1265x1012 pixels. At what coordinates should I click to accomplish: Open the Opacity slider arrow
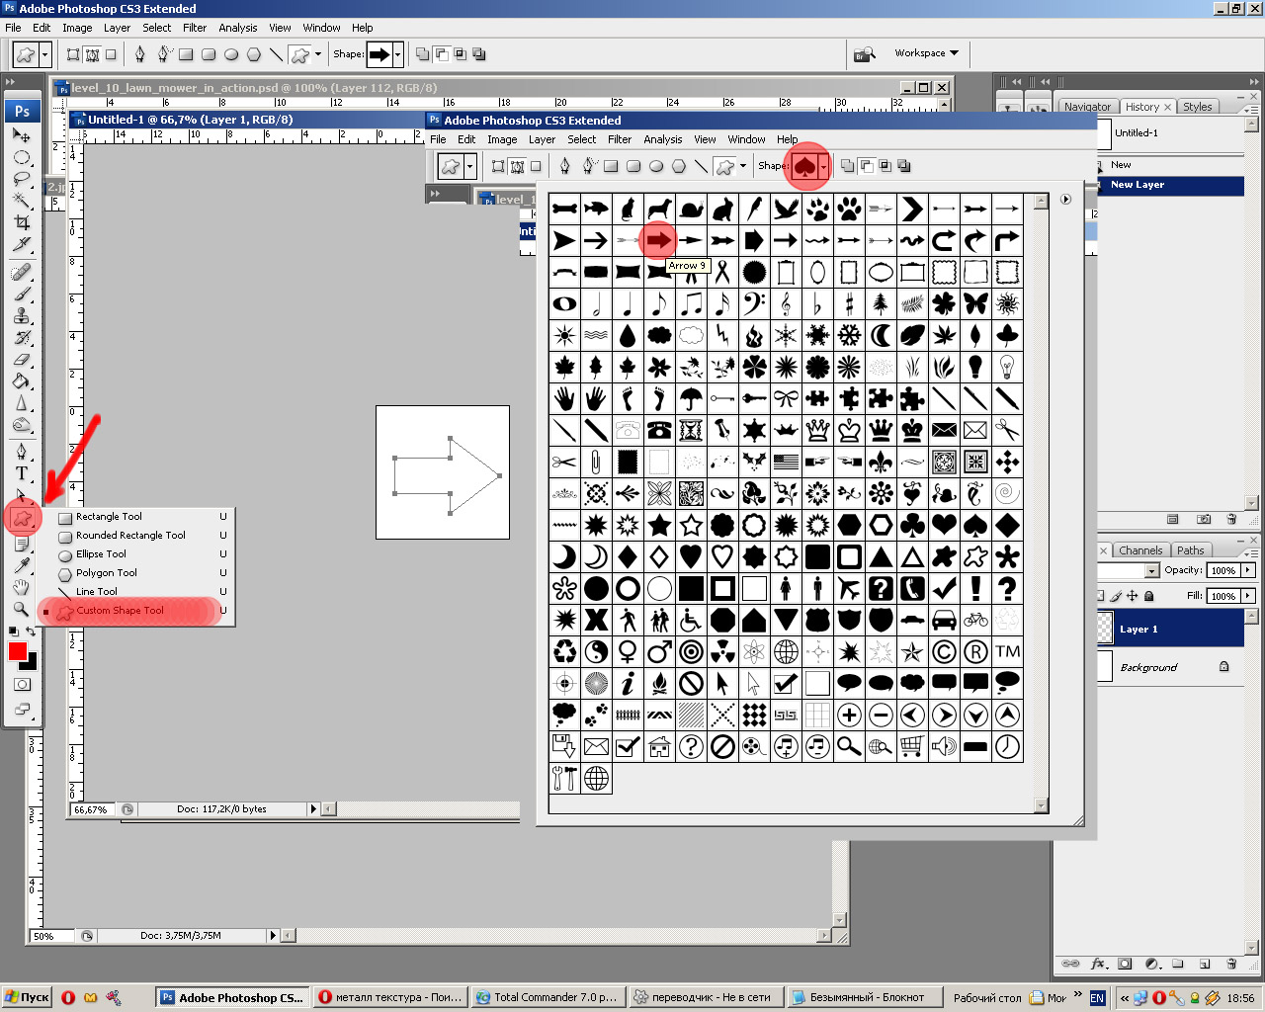(x=1248, y=570)
